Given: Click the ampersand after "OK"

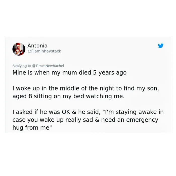Looking at the screenshot, I should [74, 112].
